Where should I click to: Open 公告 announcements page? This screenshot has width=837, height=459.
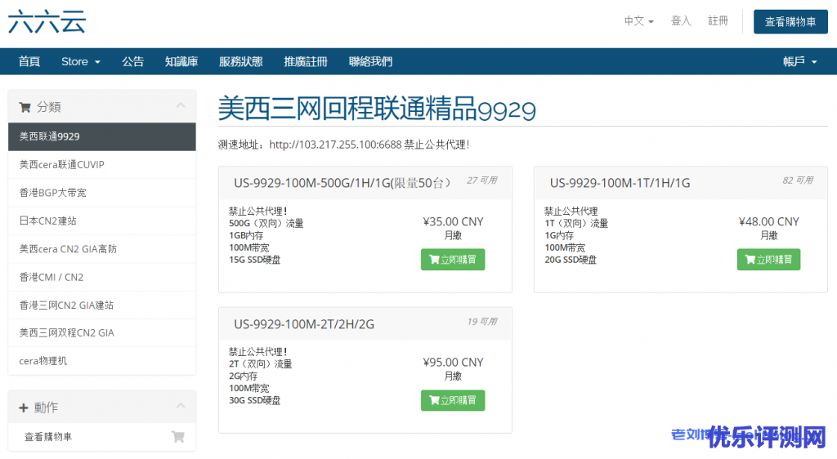tap(132, 61)
